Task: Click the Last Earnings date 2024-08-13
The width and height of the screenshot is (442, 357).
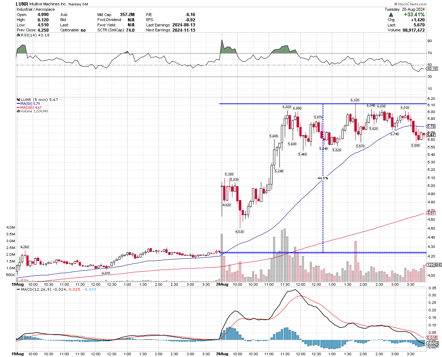Action: pos(184,25)
